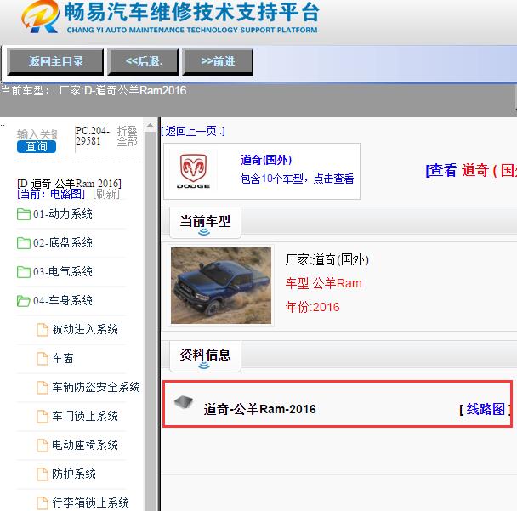Open the 道奇(国外) brand link
517x511 pixels.
266,160
